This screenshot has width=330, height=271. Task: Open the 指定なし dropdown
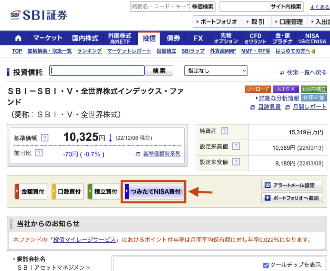[216, 70]
